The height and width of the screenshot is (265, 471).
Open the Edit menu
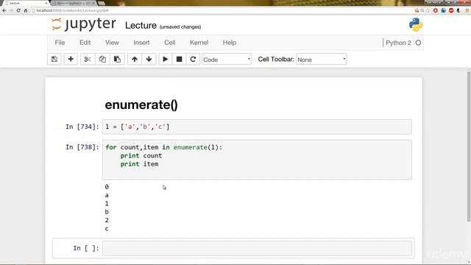pos(85,43)
